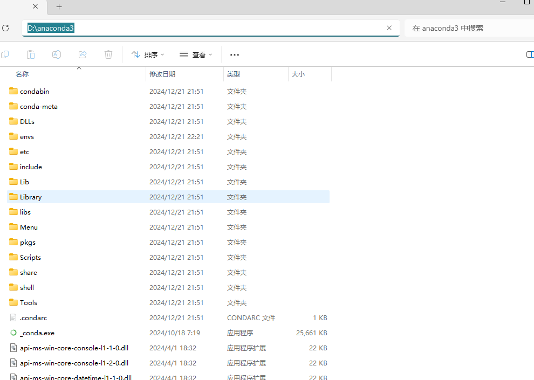Select the _conda.exe application icon
The width and height of the screenshot is (534, 380).
click(13, 333)
